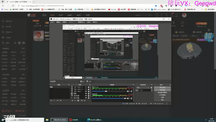The width and height of the screenshot is (216, 122).
Task: Expand browser bookmarks overflow chevron
Action: 202,9
